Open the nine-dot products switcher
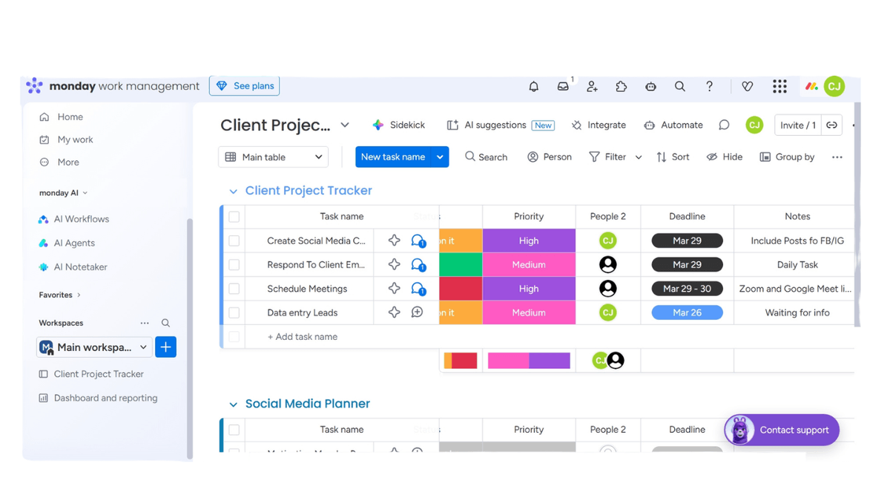The width and height of the screenshot is (890, 501). [779, 86]
